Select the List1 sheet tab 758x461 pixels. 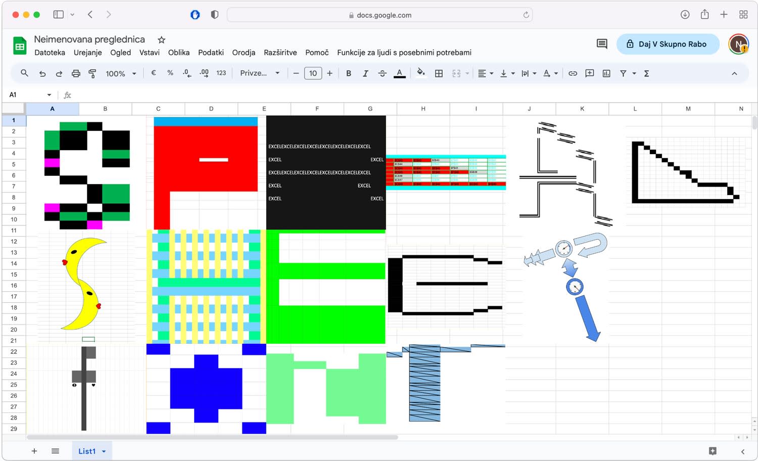click(x=91, y=451)
